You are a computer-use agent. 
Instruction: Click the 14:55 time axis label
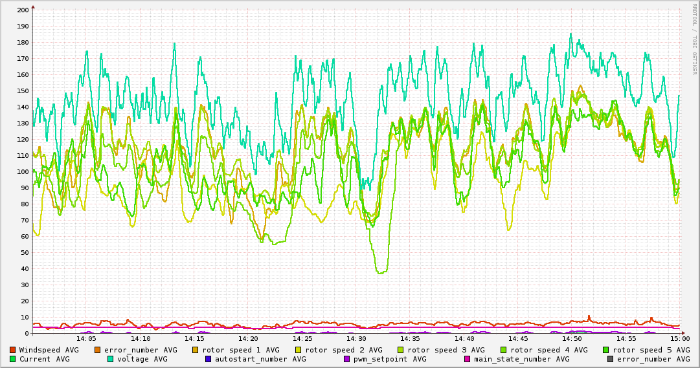coord(626,339)
